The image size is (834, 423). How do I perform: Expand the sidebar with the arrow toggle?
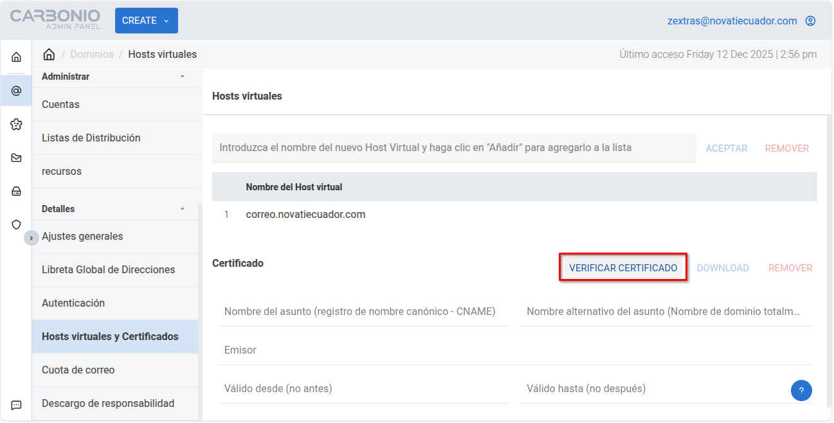[x=32, y=238]
